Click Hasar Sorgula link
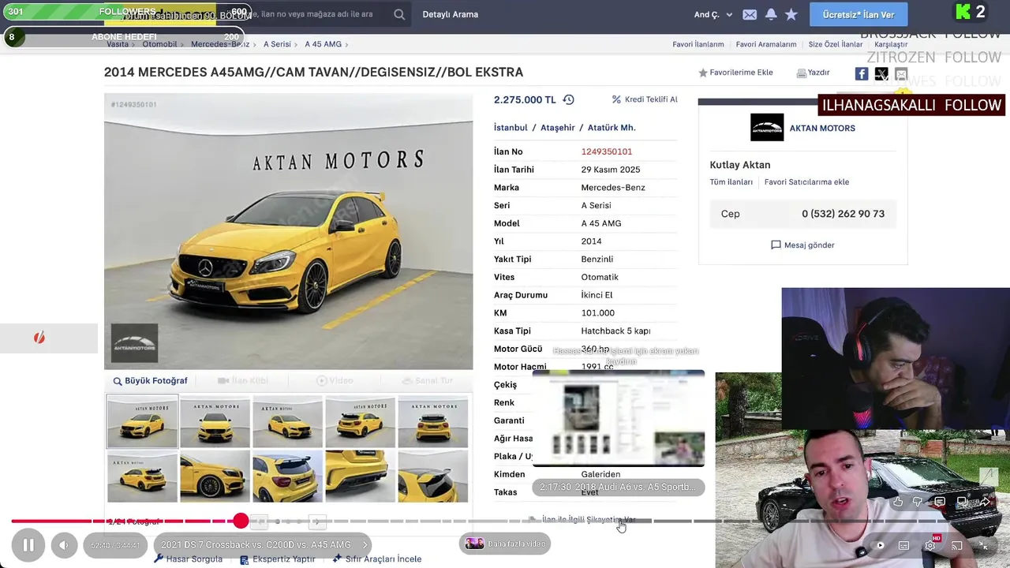This screenshot has width=1010, height=568. pos(188,559)
